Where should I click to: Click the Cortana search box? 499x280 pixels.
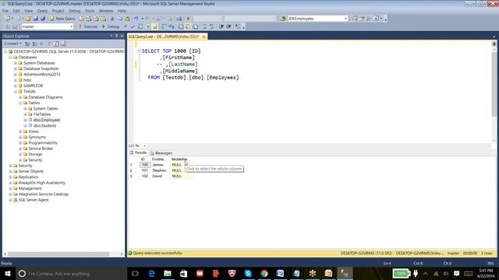click(x=71, y=273)
